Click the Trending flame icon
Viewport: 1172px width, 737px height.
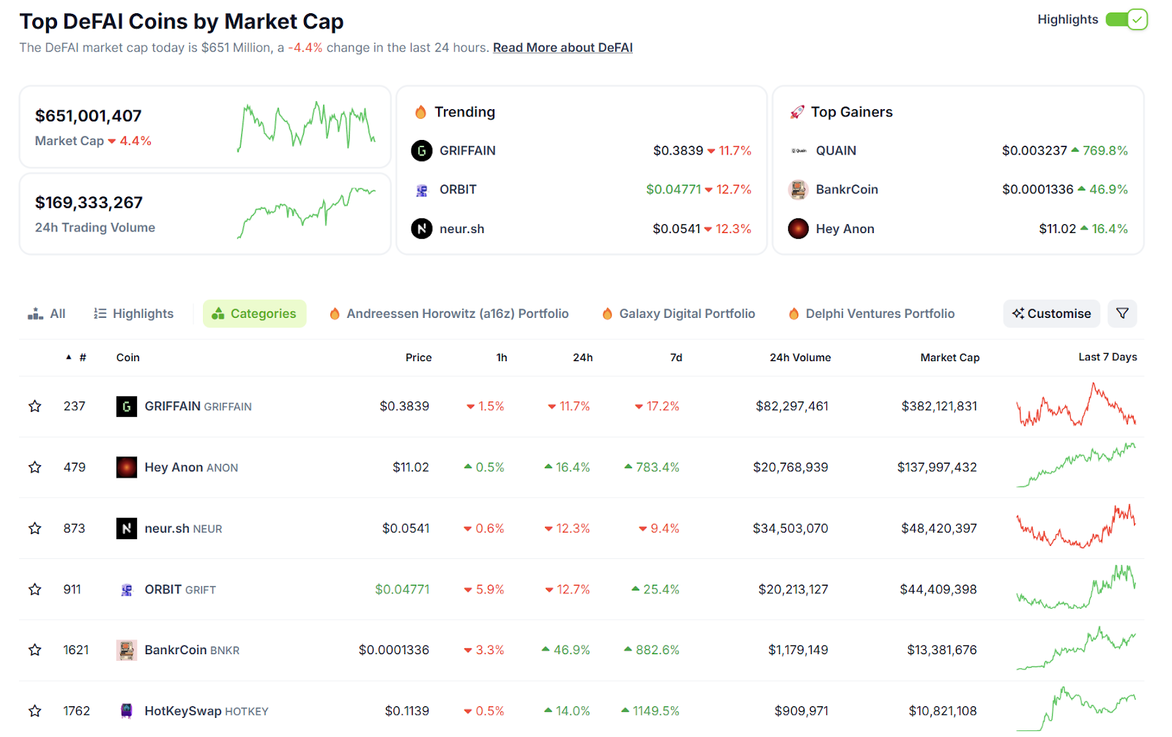(420, 112)
